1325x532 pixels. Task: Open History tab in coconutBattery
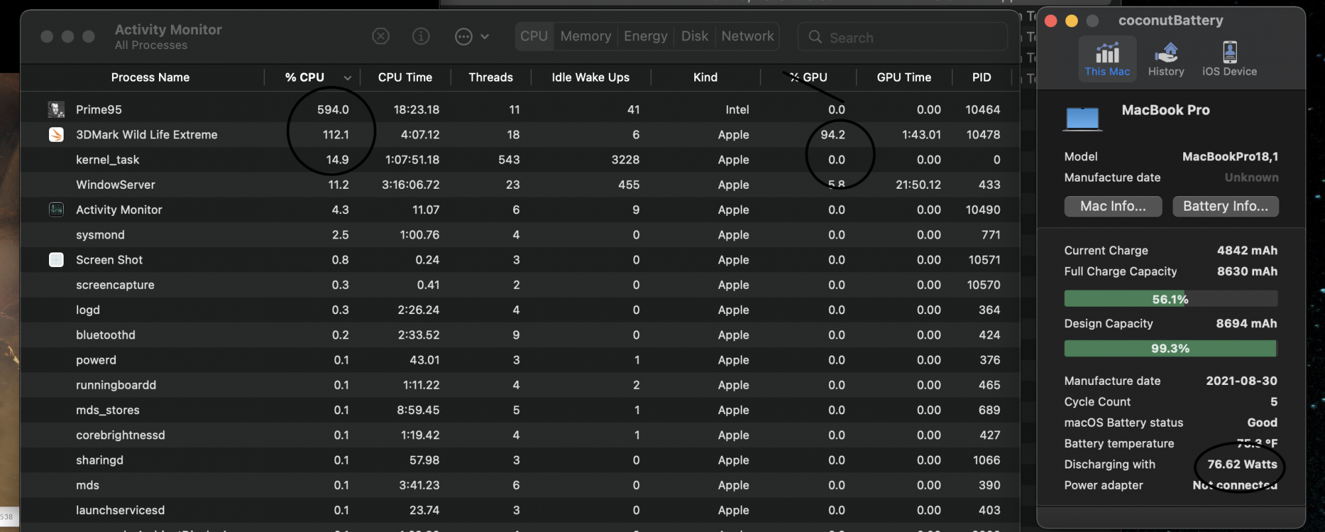tap(1166, 59)
